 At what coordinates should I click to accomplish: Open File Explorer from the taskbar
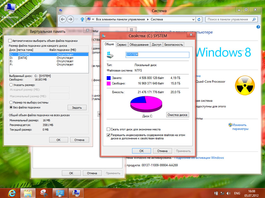pos(28,192)
